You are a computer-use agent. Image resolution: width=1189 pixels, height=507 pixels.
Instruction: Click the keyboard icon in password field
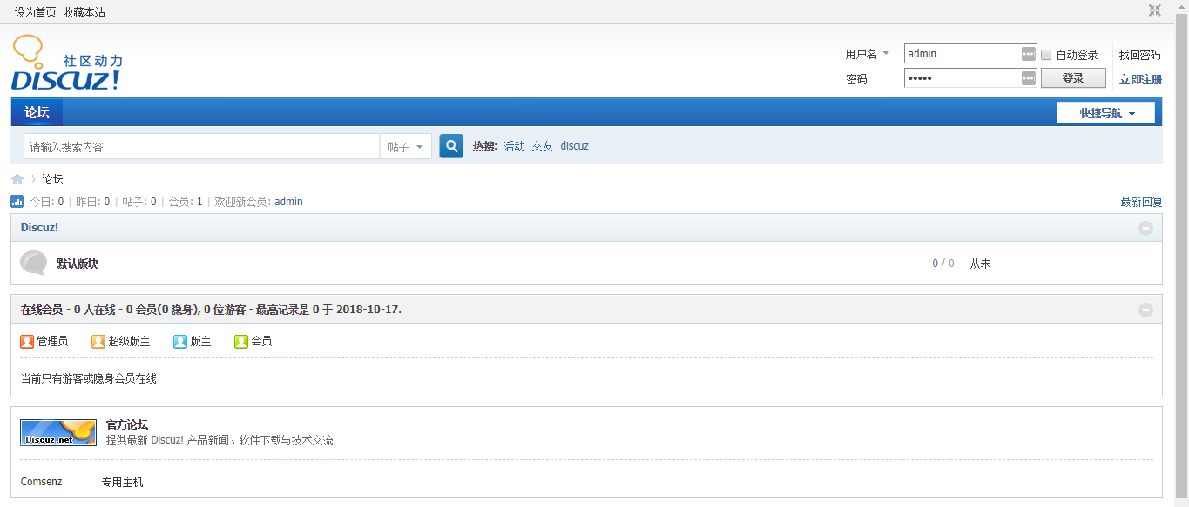(x=1028, y=79)
